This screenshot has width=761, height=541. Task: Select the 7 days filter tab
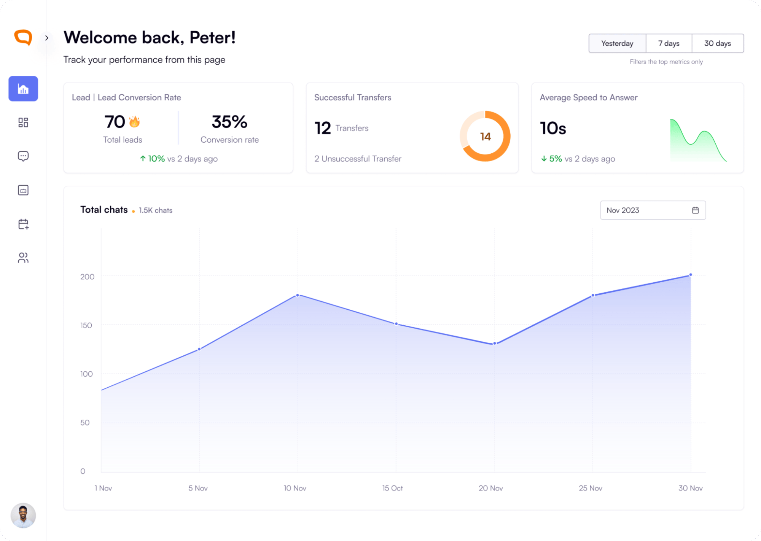pyautogui.click(x=669, y=43)
